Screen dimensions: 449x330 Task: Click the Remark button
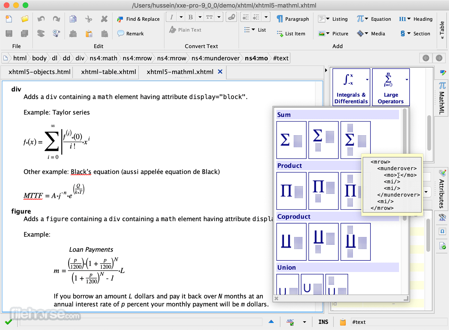tap(130, 33)
